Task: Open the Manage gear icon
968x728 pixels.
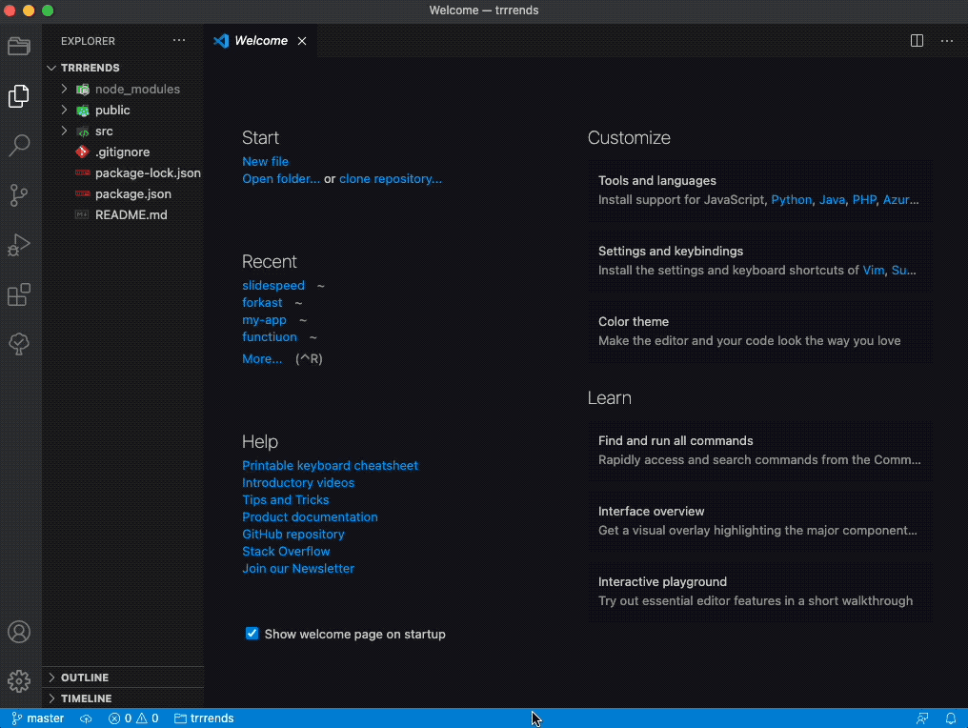Action: coord(19,681)
